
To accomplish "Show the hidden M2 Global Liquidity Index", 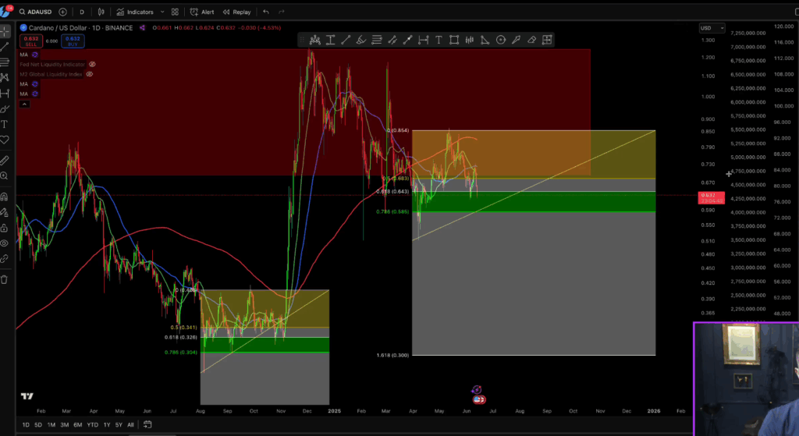I will click(89, 74).
